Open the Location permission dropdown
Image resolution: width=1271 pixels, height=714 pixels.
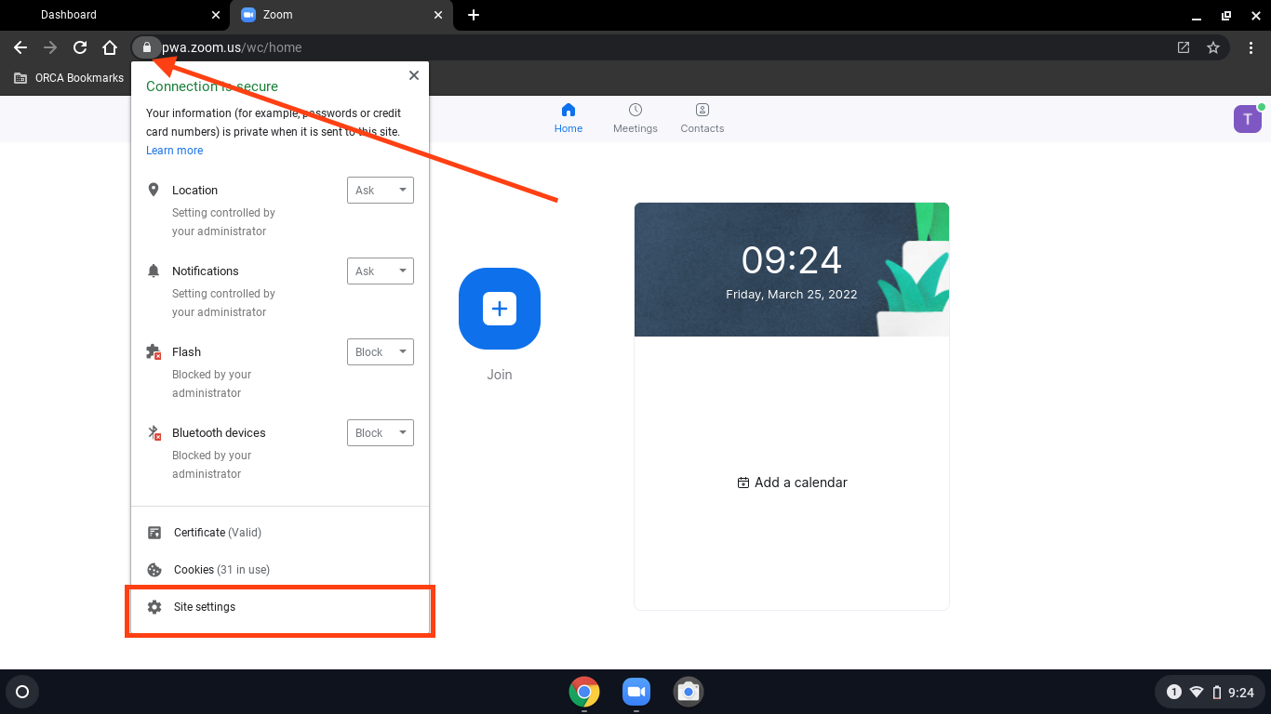[381, 191]
